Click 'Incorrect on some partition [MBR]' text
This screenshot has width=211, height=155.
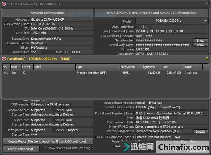pos(158,131)
